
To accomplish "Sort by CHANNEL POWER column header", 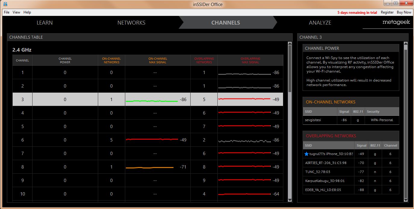I will [65, 60].
